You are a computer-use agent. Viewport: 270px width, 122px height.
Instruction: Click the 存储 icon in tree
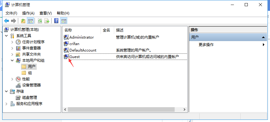pos(12,91)
